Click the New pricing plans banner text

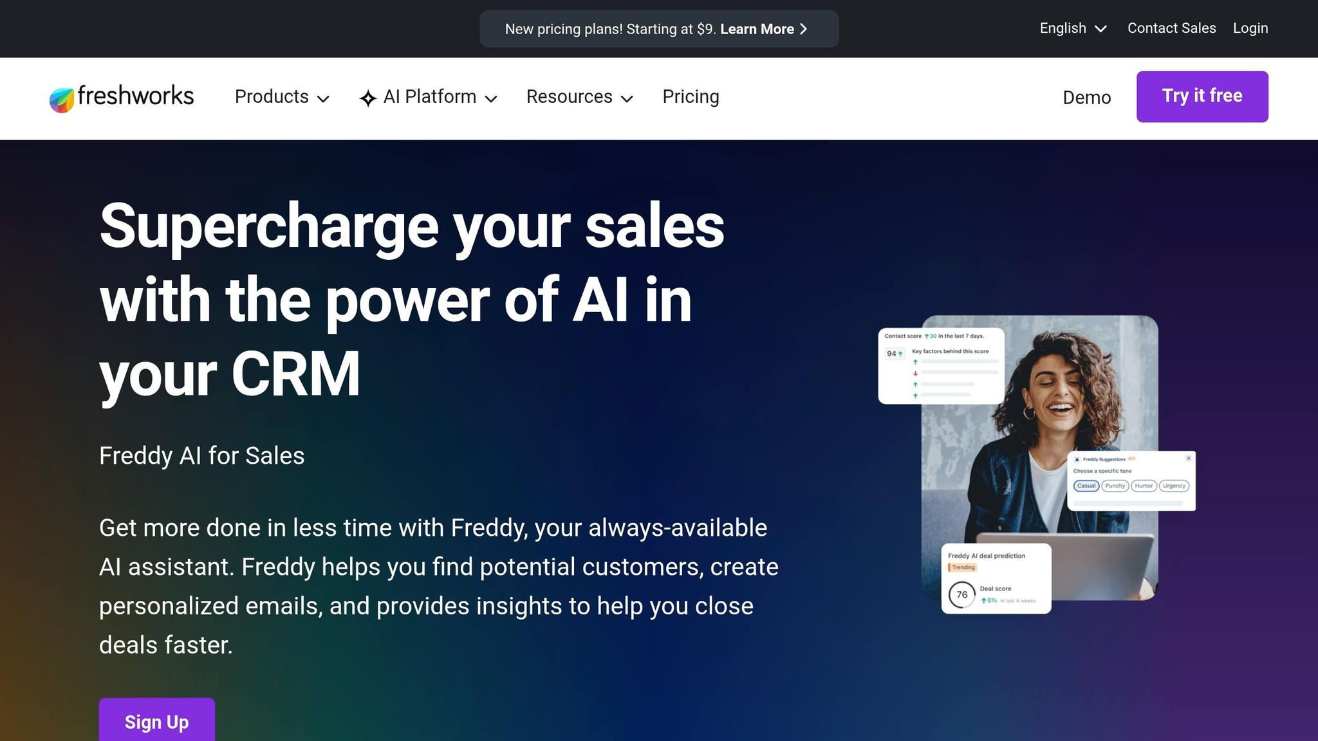[x=610, y=29]
